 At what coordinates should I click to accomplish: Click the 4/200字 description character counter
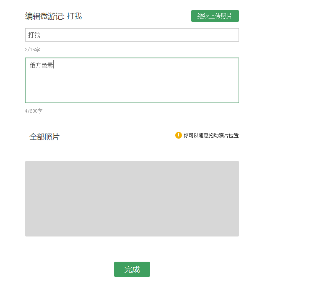[34, 111]
